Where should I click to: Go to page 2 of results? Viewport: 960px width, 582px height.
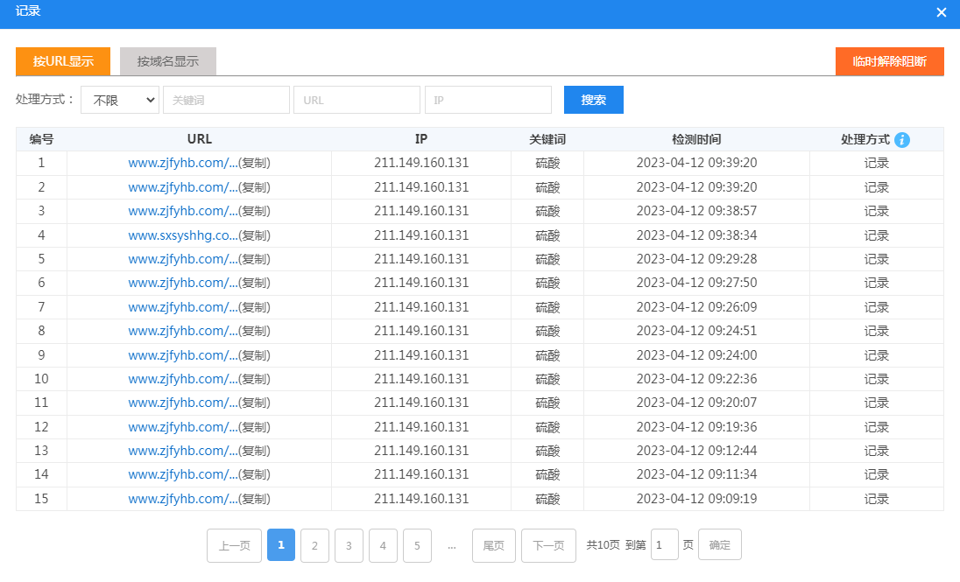point(314,545)
